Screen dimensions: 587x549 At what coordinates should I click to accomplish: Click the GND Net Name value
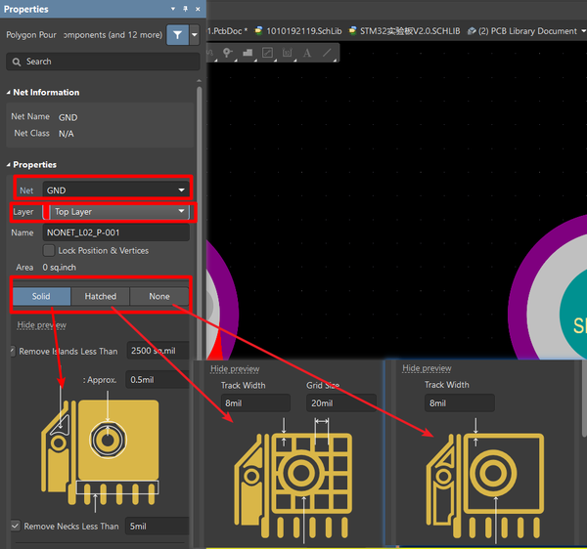point(68,118)
